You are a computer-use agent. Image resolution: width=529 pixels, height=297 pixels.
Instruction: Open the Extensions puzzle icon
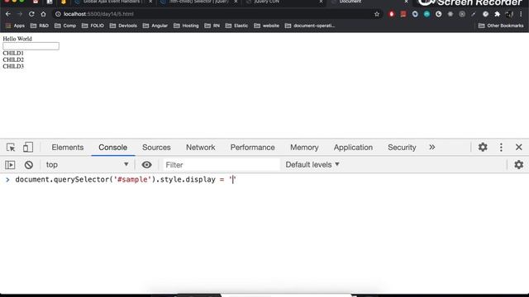(498, 14)
